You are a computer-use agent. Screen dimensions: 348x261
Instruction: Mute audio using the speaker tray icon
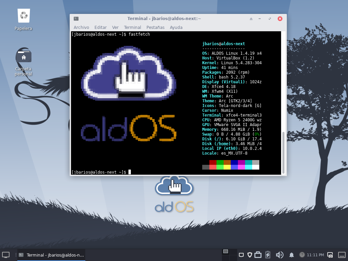pyautogui.click(x=280, y=255)
